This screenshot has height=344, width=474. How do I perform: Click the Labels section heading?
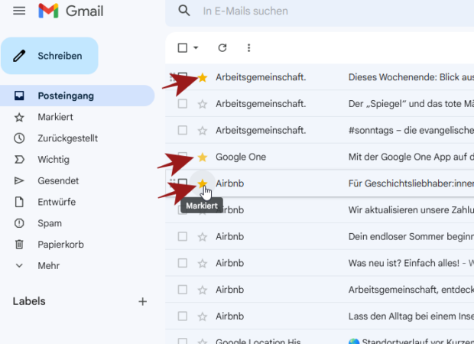29,301
